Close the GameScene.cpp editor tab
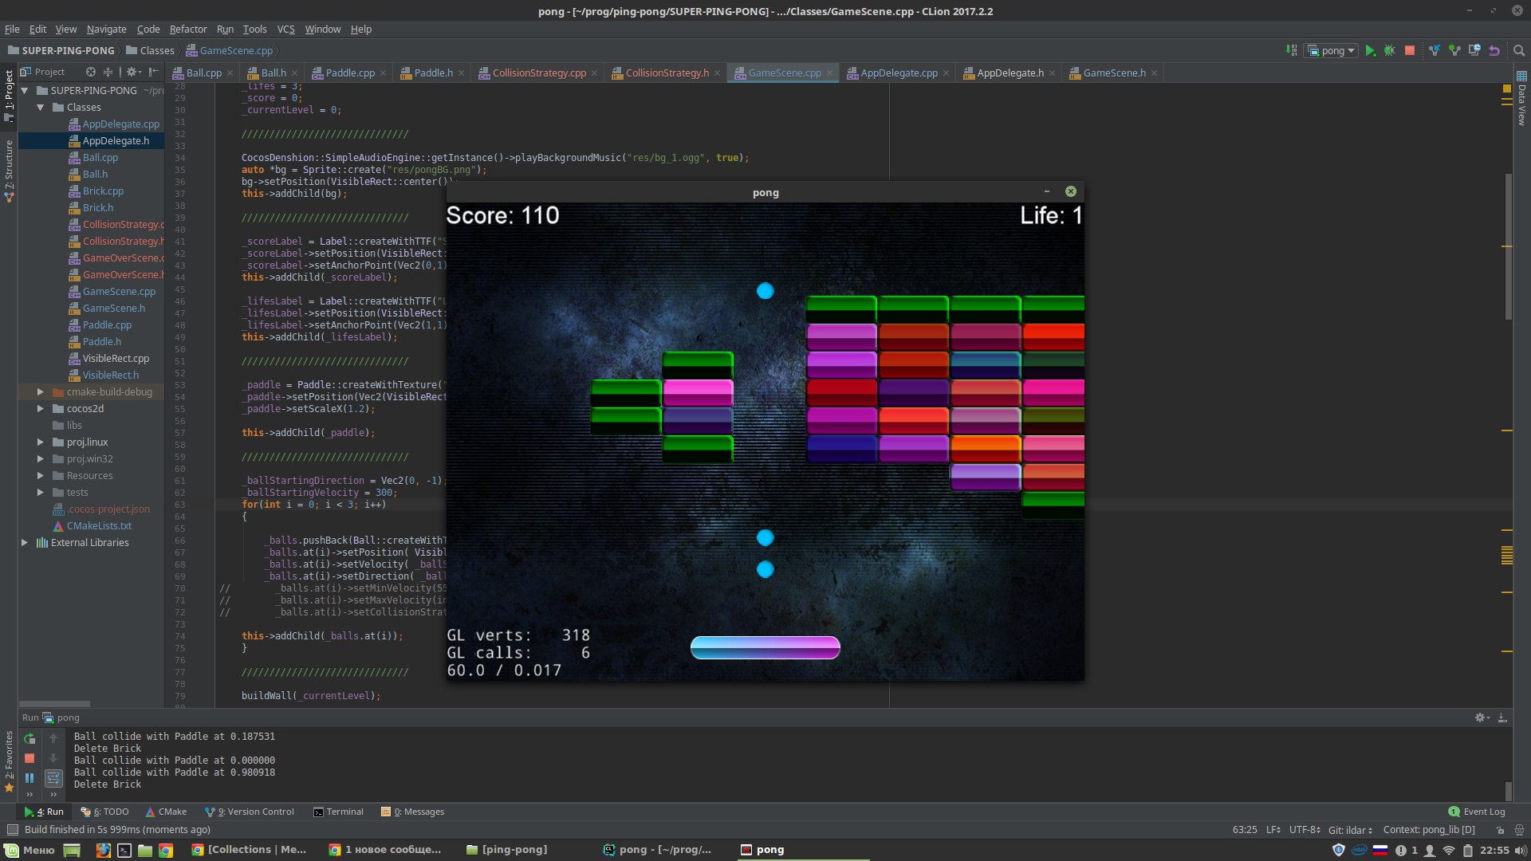This screenshot has width=1531, height=861. [x=829, y=73]
